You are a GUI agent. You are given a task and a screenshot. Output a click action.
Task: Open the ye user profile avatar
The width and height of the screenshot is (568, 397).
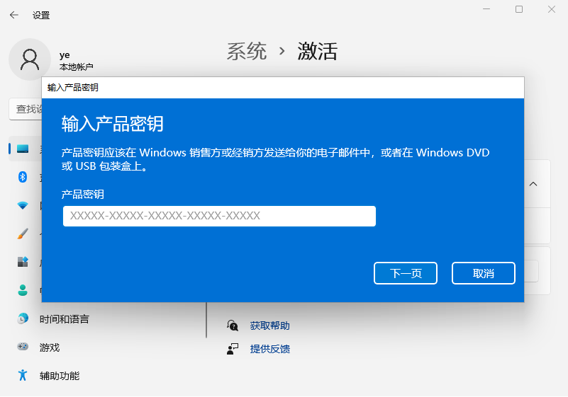[30, 59]
